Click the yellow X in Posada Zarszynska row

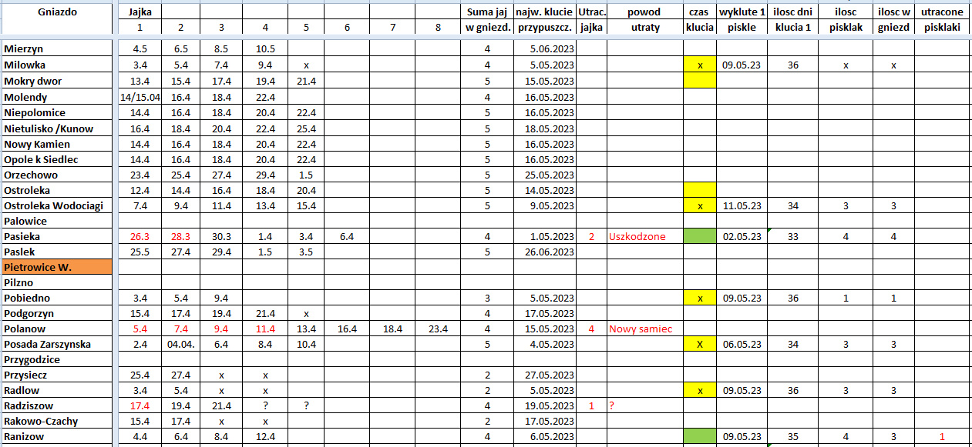point(700,344)
